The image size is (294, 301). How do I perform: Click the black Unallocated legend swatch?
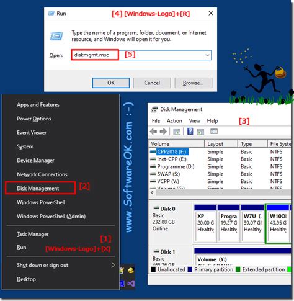153,269
